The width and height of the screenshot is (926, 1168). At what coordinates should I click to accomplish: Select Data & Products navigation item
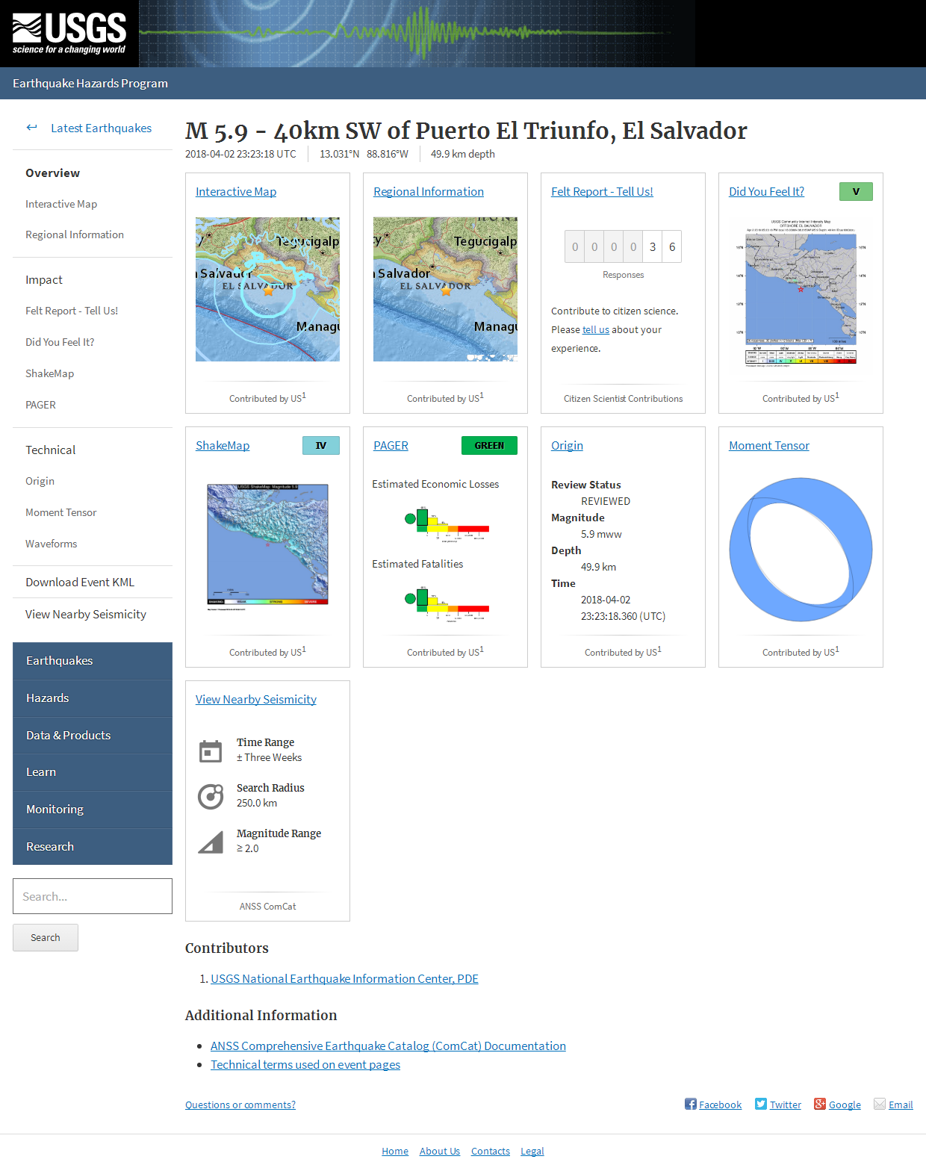pos(69,736)
